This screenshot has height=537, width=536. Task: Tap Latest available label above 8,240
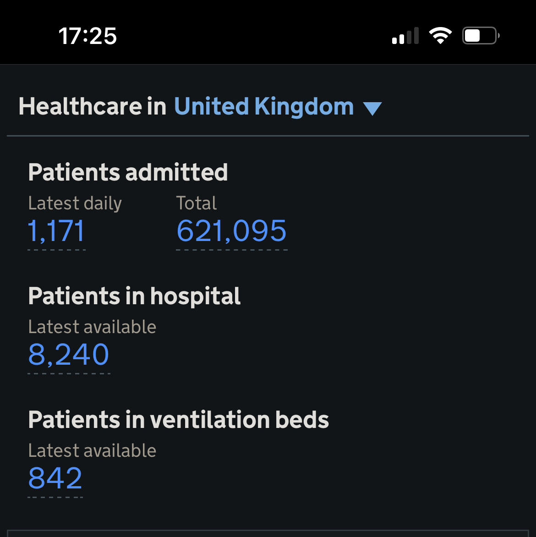pos(92,327)
